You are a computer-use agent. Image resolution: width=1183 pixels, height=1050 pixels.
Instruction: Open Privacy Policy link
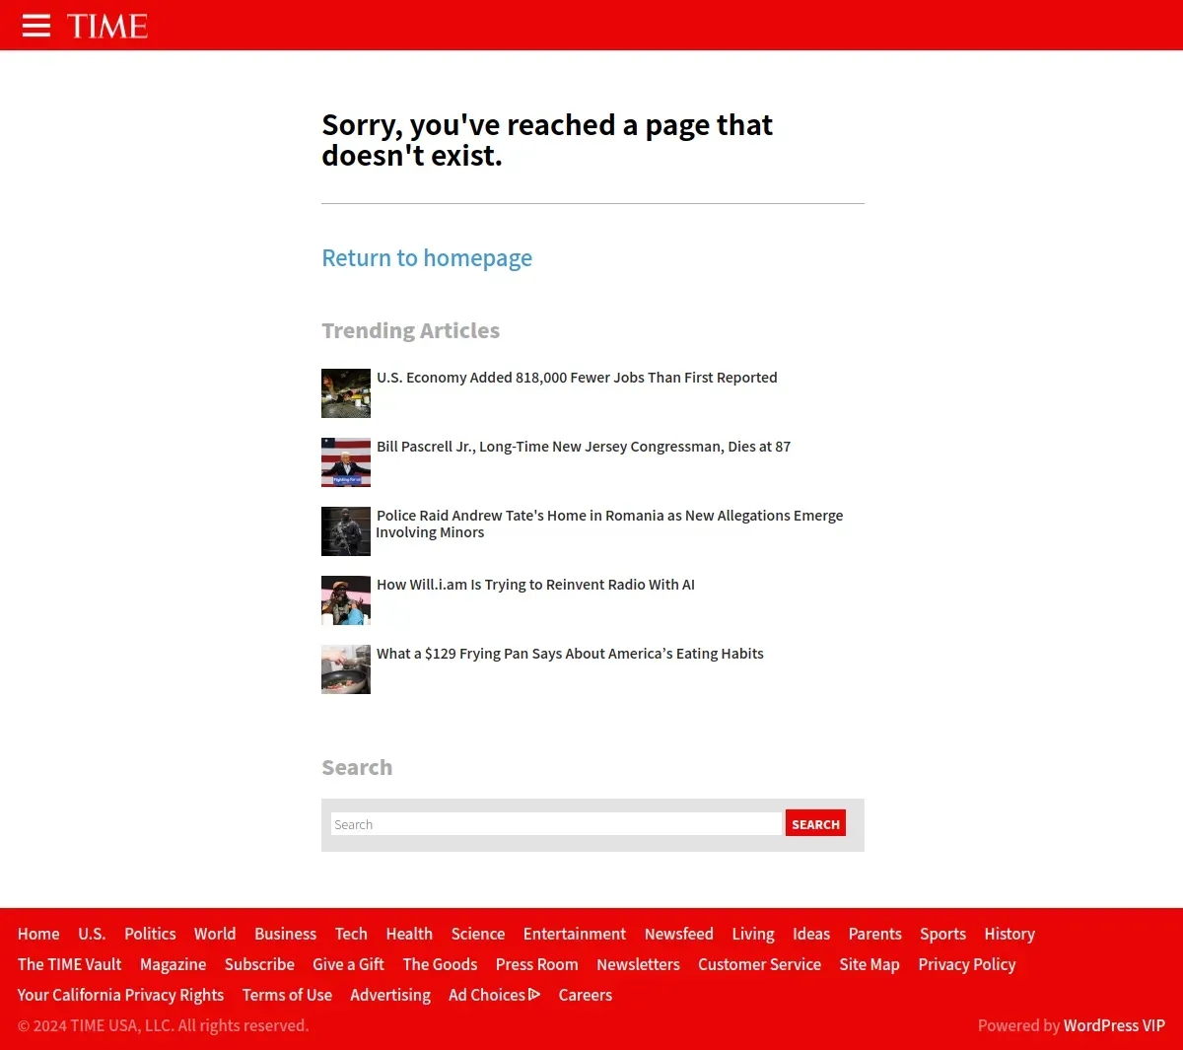(967, 964)
